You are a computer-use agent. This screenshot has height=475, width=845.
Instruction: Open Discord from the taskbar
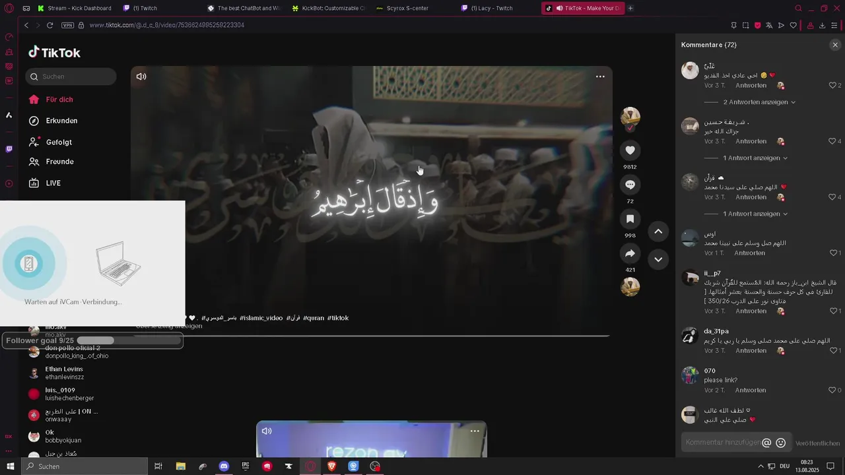224,466
